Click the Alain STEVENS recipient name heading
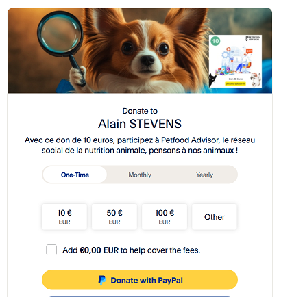292x297 pixels. coord(140,124)
